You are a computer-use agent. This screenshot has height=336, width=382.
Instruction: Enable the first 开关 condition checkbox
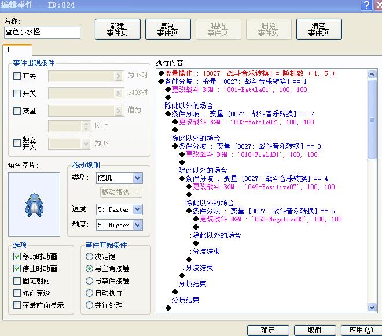tap(17, 76)
